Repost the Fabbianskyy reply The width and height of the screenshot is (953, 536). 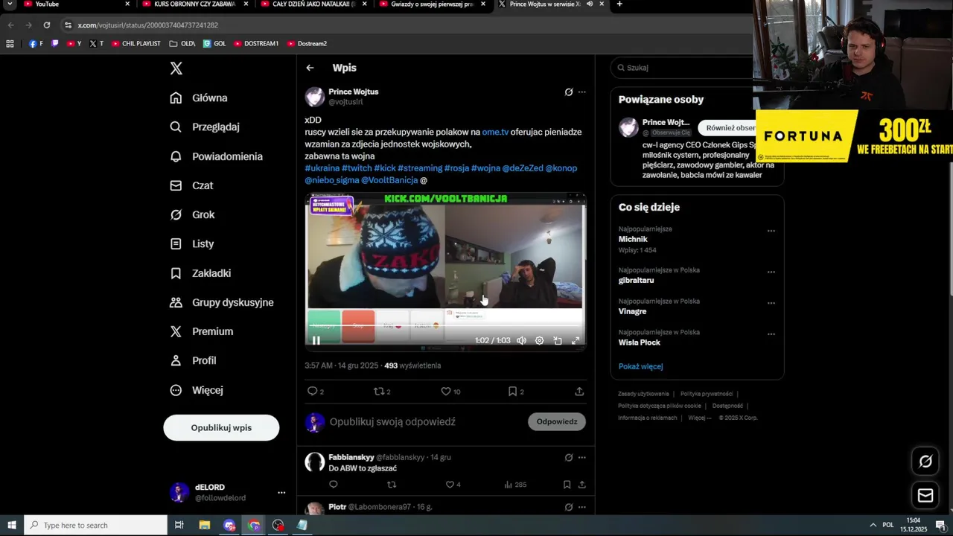[392, 485]
